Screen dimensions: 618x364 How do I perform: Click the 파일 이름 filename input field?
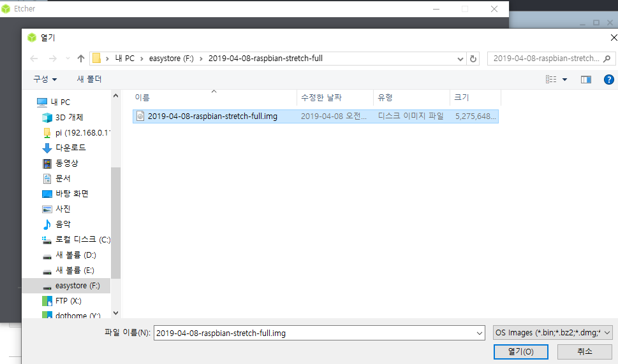tap(314, 333)
